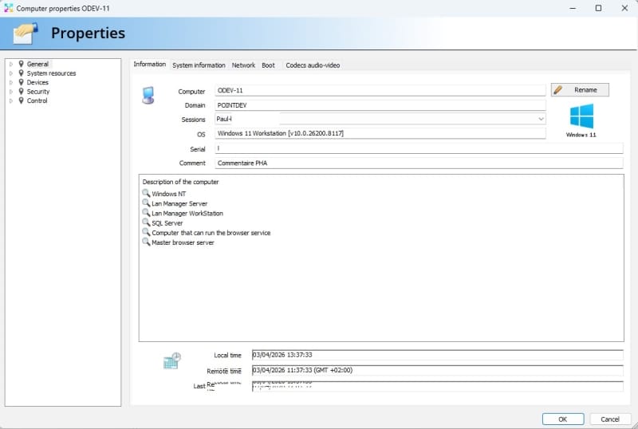Click into the Comment text field
This screenshot has height=429, width=638.
coord(418,163)
